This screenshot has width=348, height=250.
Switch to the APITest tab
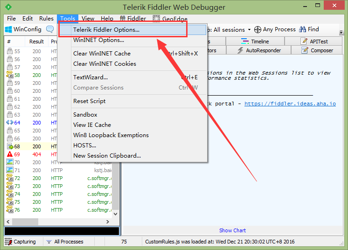point(313,41)
